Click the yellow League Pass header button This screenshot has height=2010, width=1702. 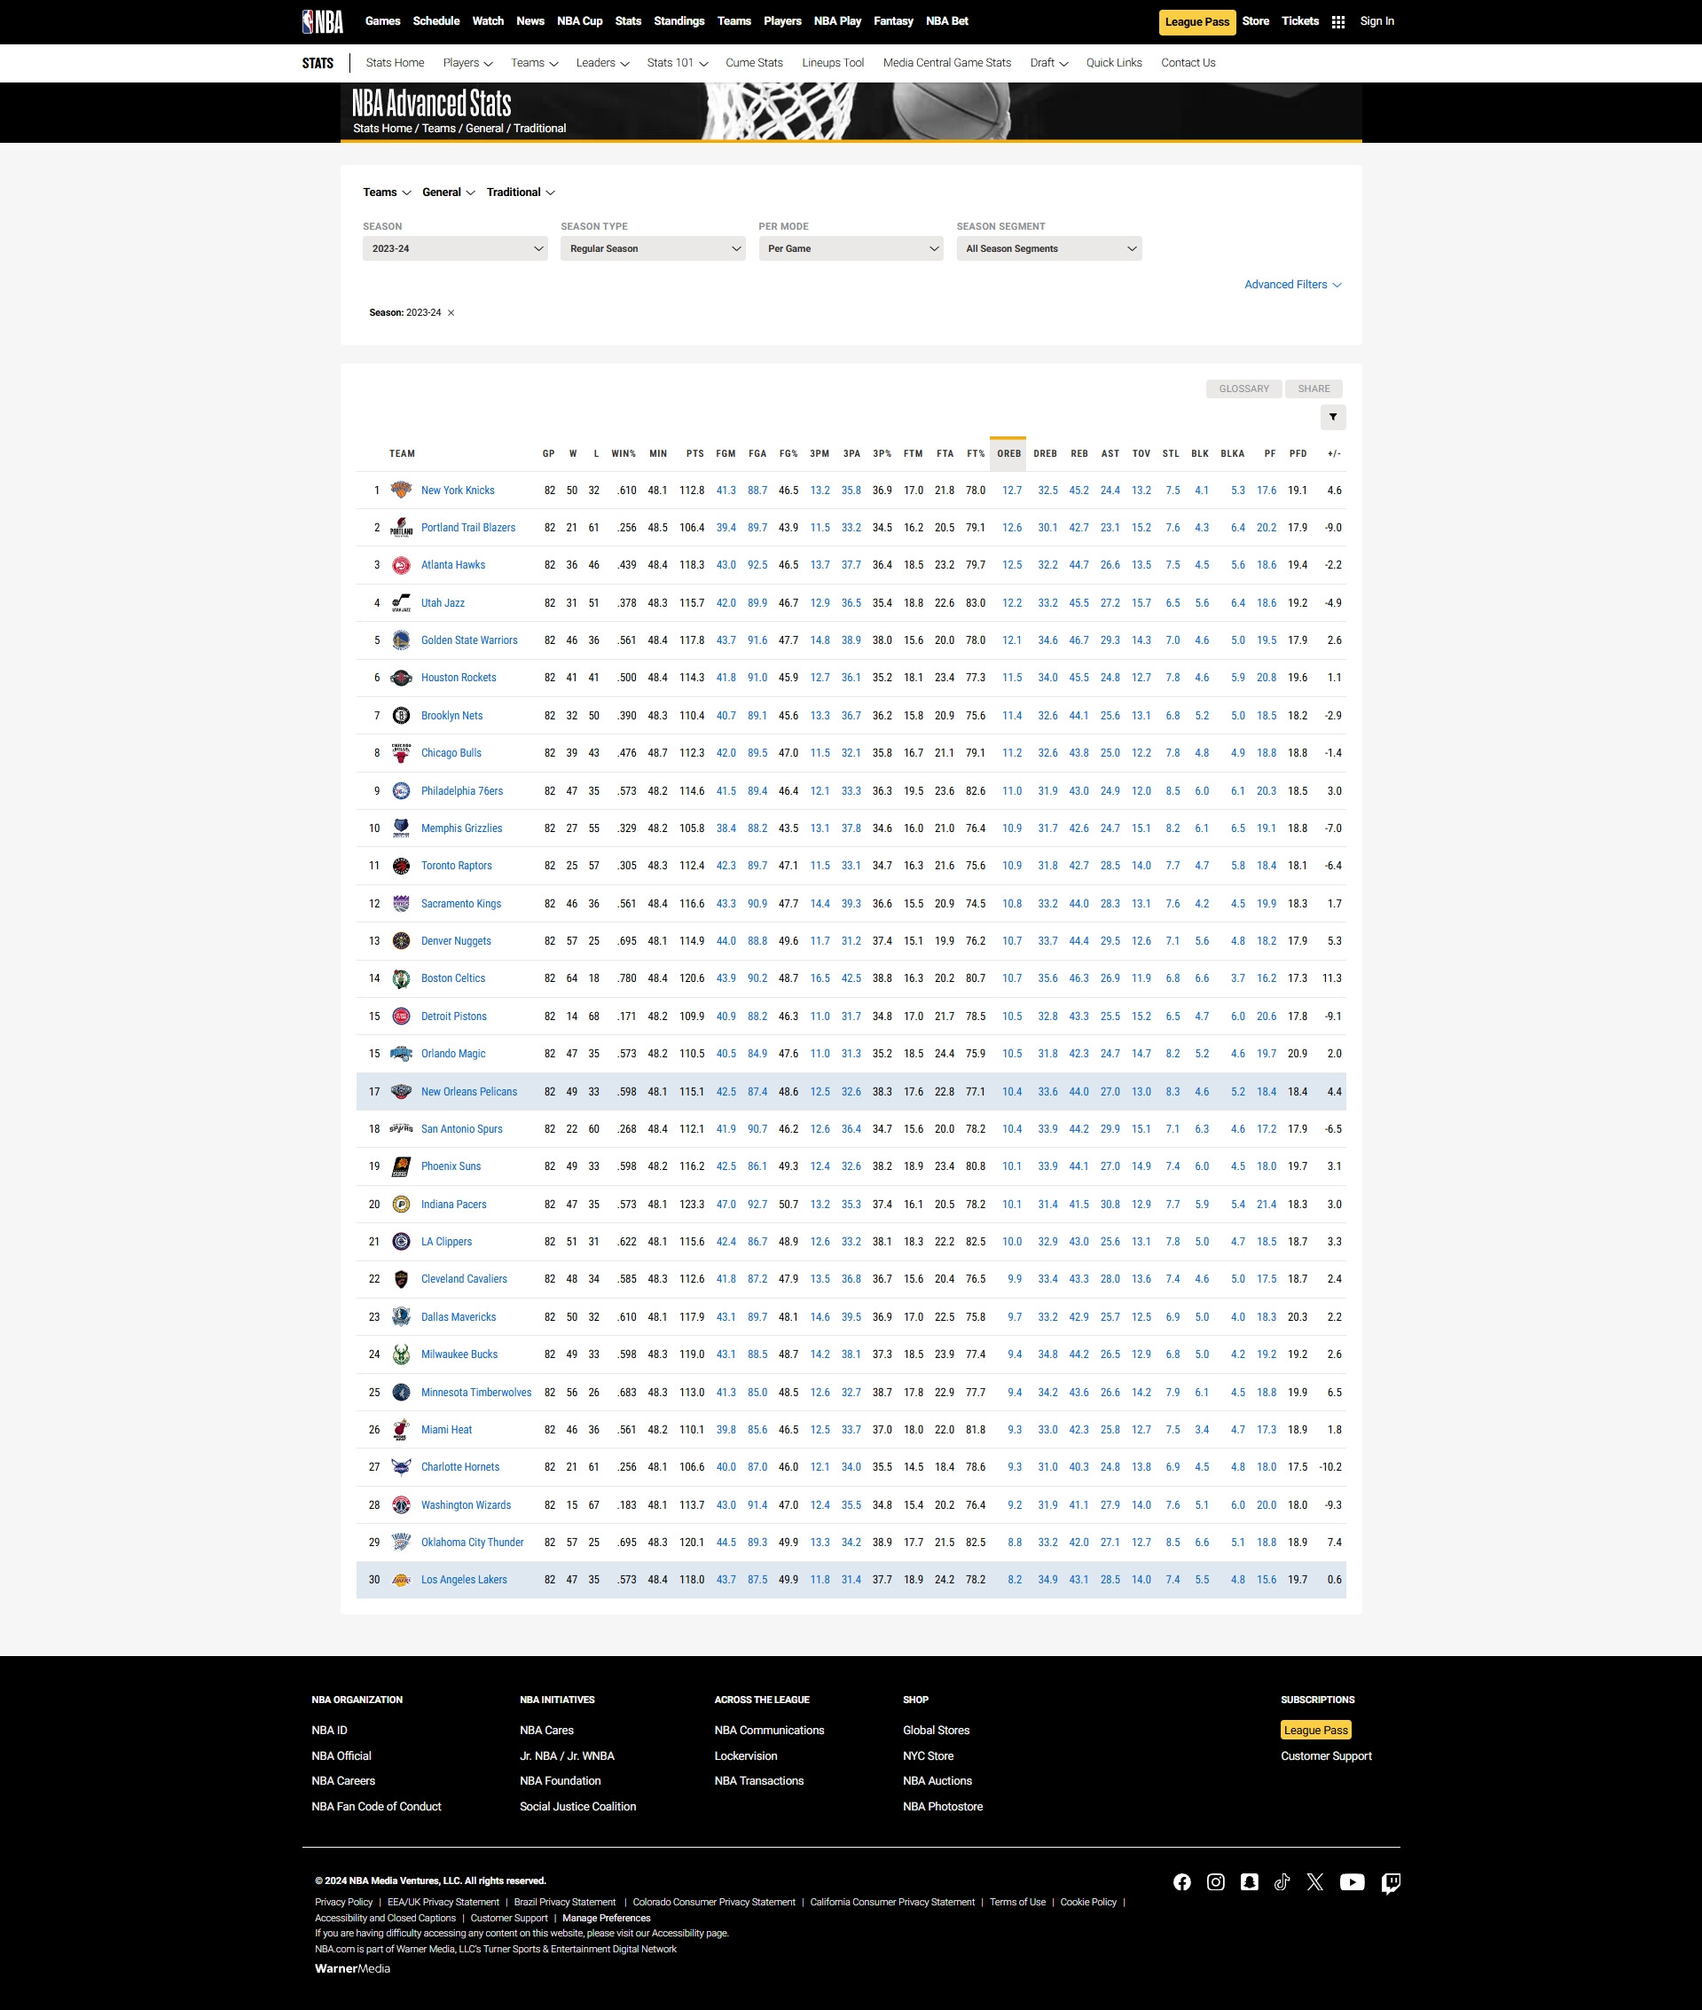[1197, 22]
